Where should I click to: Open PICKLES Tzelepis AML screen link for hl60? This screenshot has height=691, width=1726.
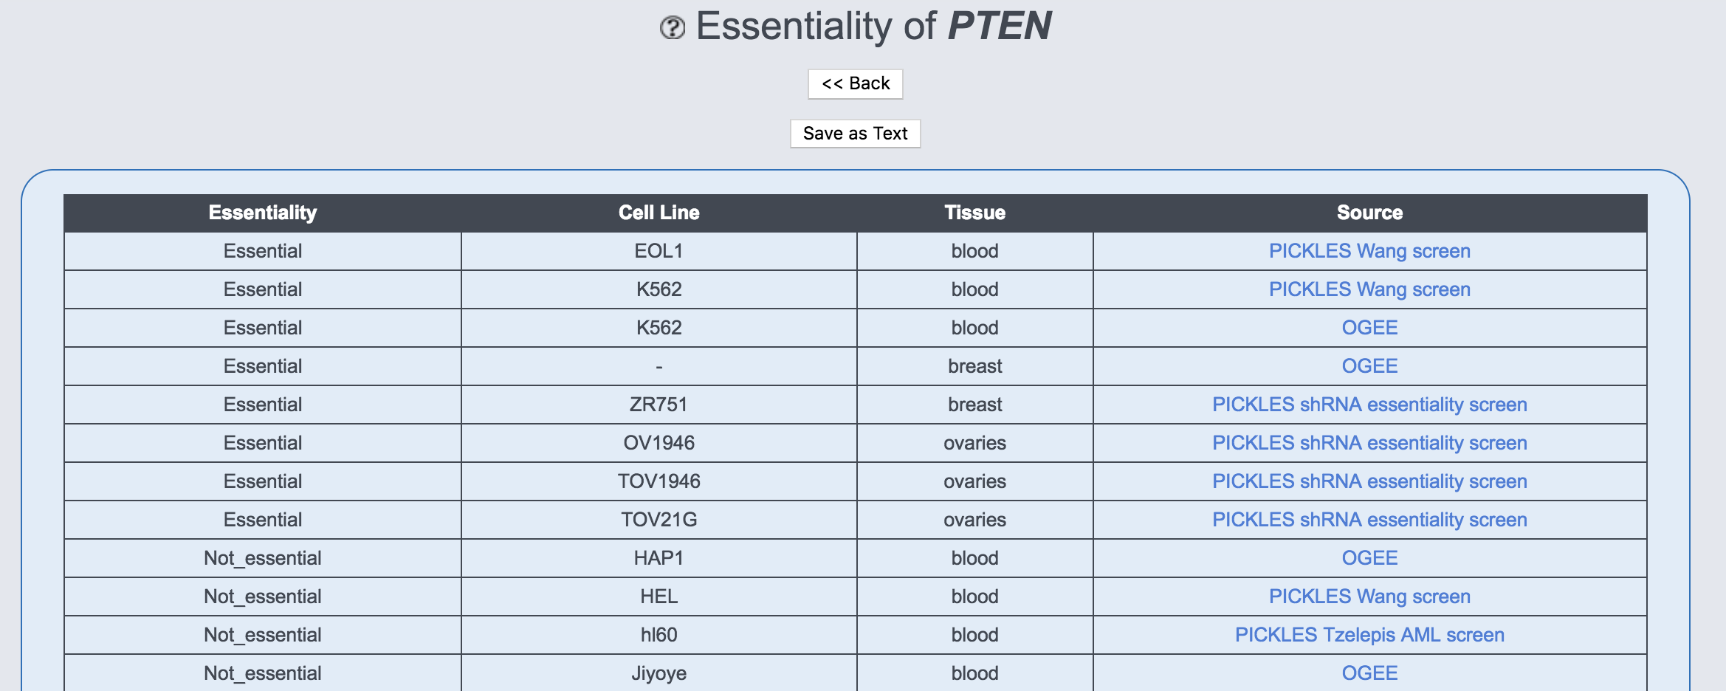point(1369,635)
